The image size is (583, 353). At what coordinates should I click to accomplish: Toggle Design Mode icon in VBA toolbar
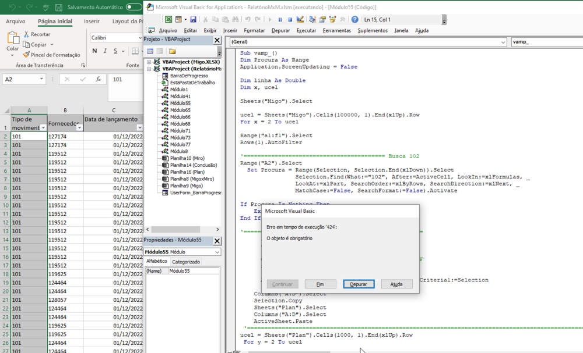pos(300,20)
